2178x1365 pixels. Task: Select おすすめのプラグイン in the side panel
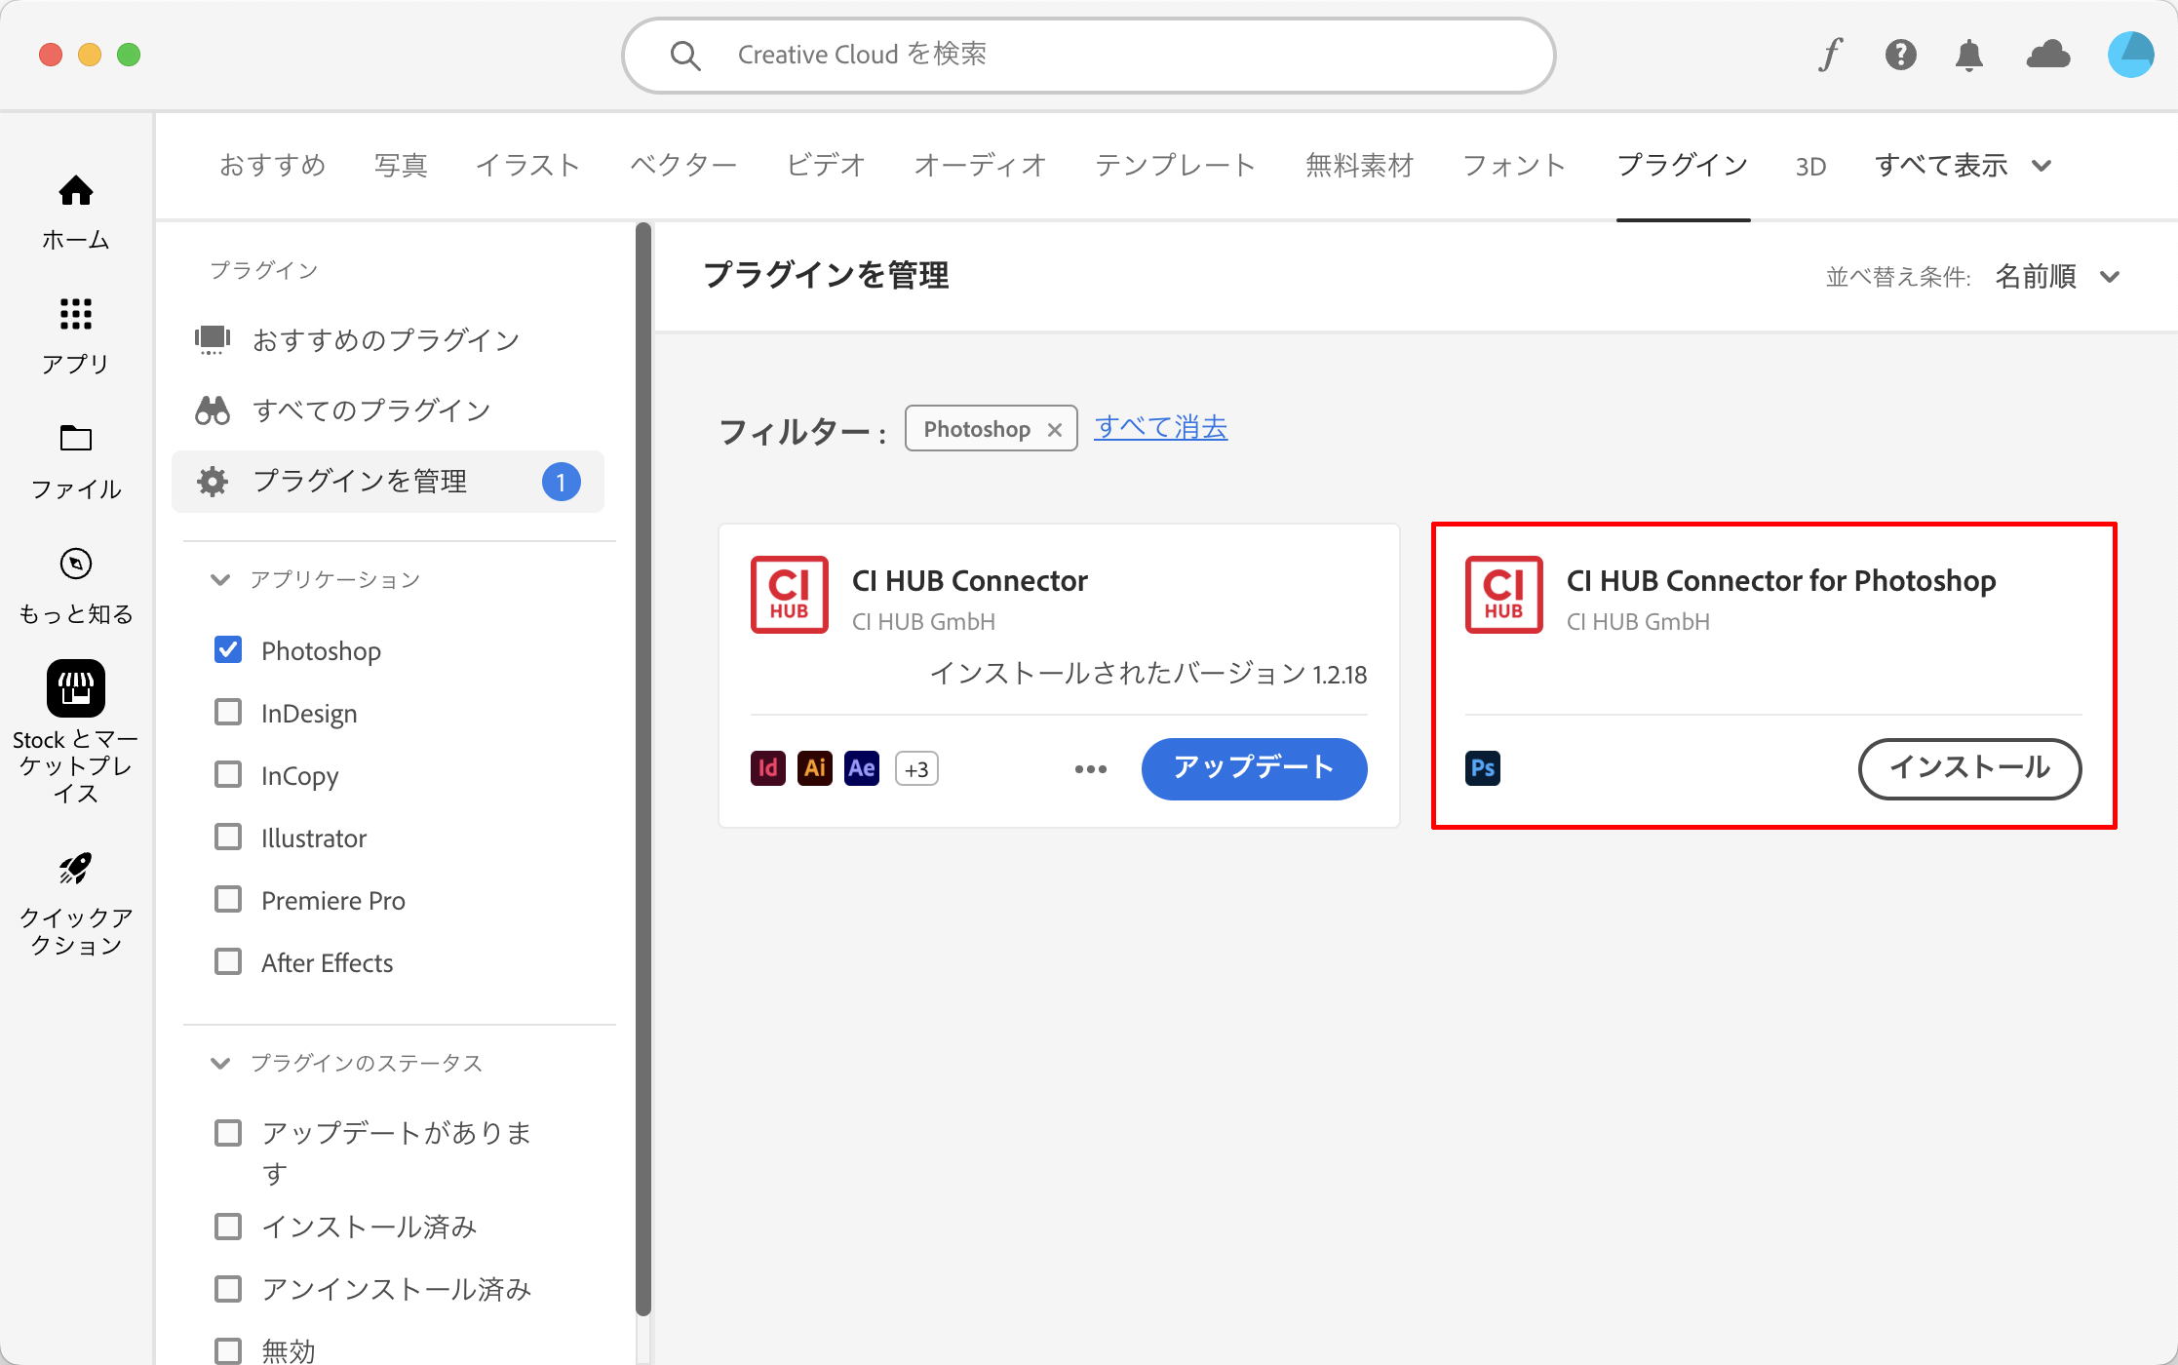(x=388, y=339)
